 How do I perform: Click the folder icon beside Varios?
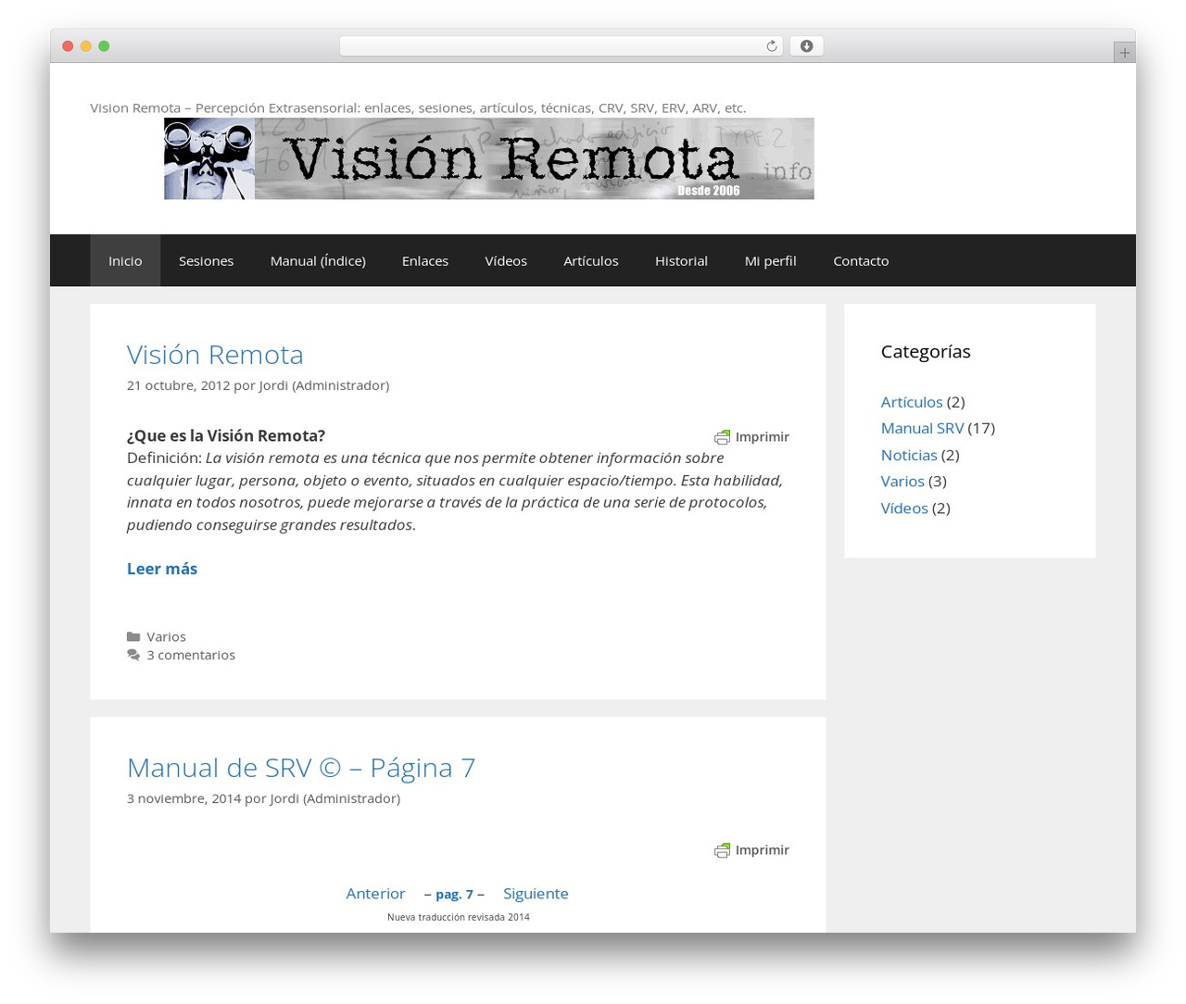coord(133,636)
